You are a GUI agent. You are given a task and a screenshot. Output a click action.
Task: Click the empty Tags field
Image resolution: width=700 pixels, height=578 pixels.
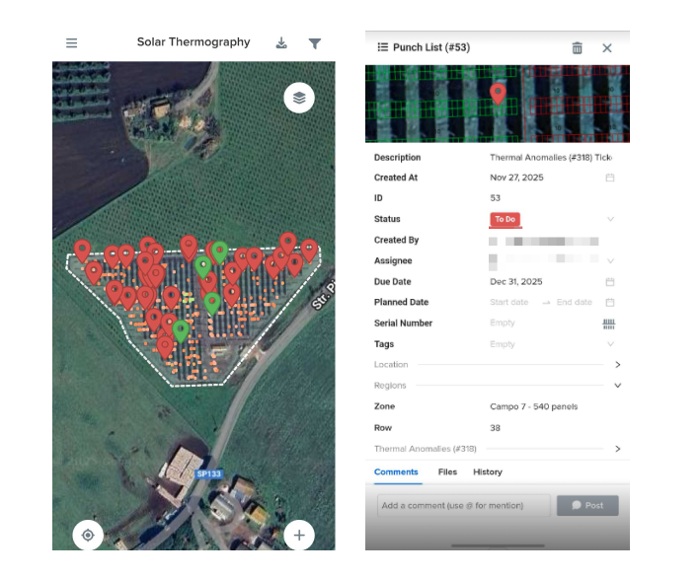point(503,344)
